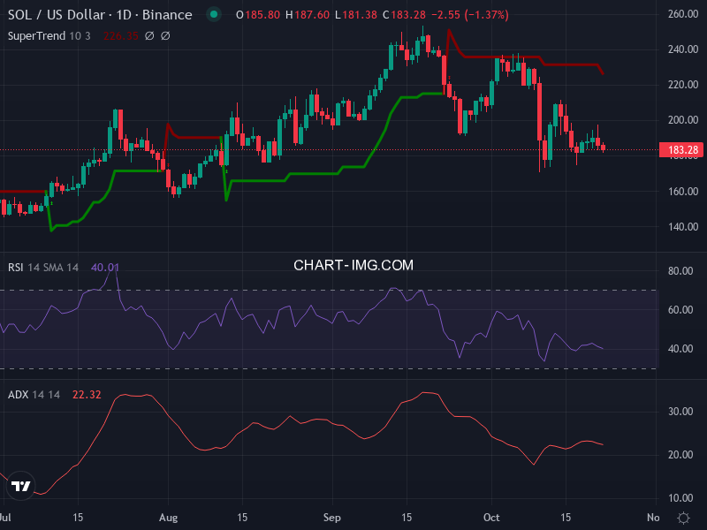
Task: Select the SOL / US Dollar symbol title
Action: [99, 15]
